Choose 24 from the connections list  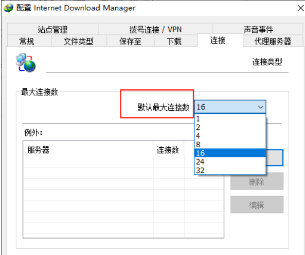pos(230,162)
